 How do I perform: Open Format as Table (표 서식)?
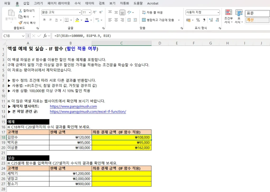pos(239,17)
